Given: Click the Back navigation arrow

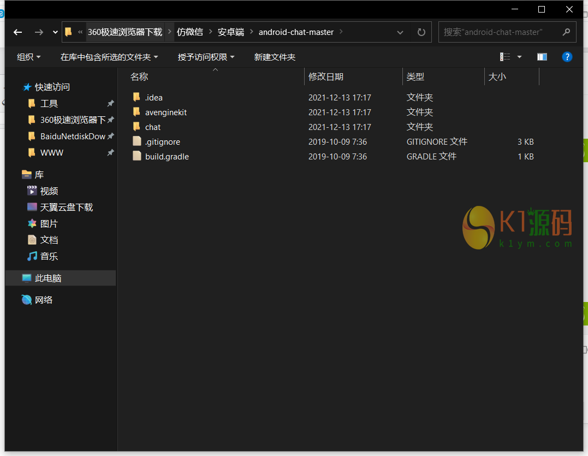Looking at the screenshot, I should pyautogui.click(x=17, y=32).
